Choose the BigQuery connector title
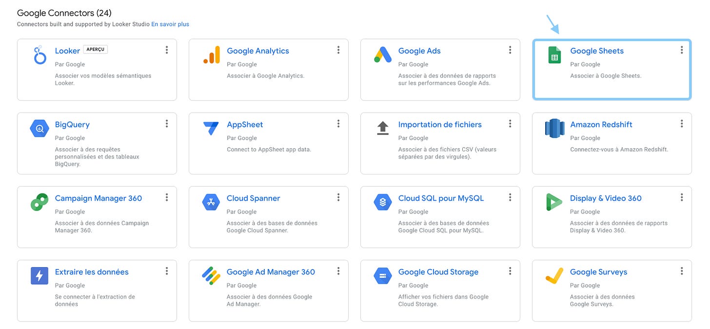710x329 pixels. point(72,124)
